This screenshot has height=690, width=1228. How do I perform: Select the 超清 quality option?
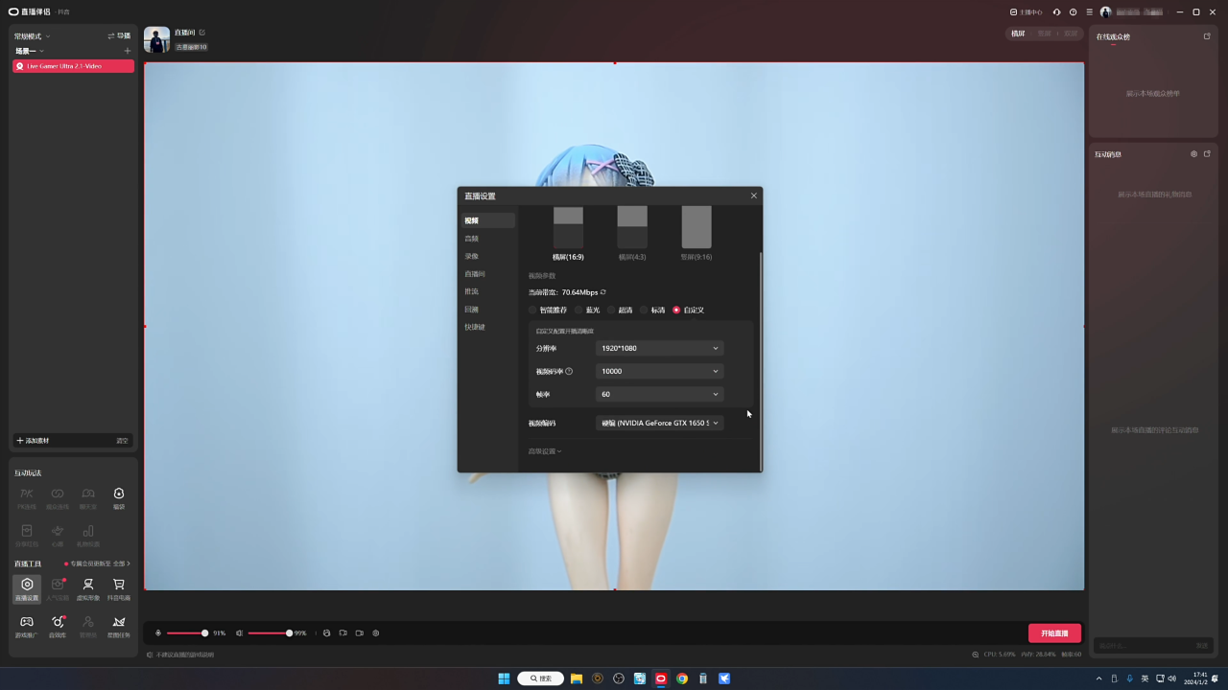click(x=620, y=310)
